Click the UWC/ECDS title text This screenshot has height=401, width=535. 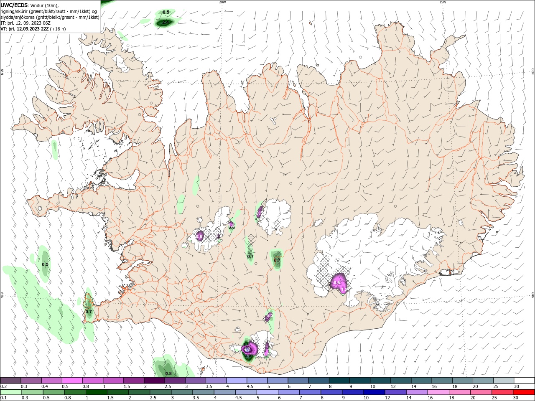[x=14, y=5]
